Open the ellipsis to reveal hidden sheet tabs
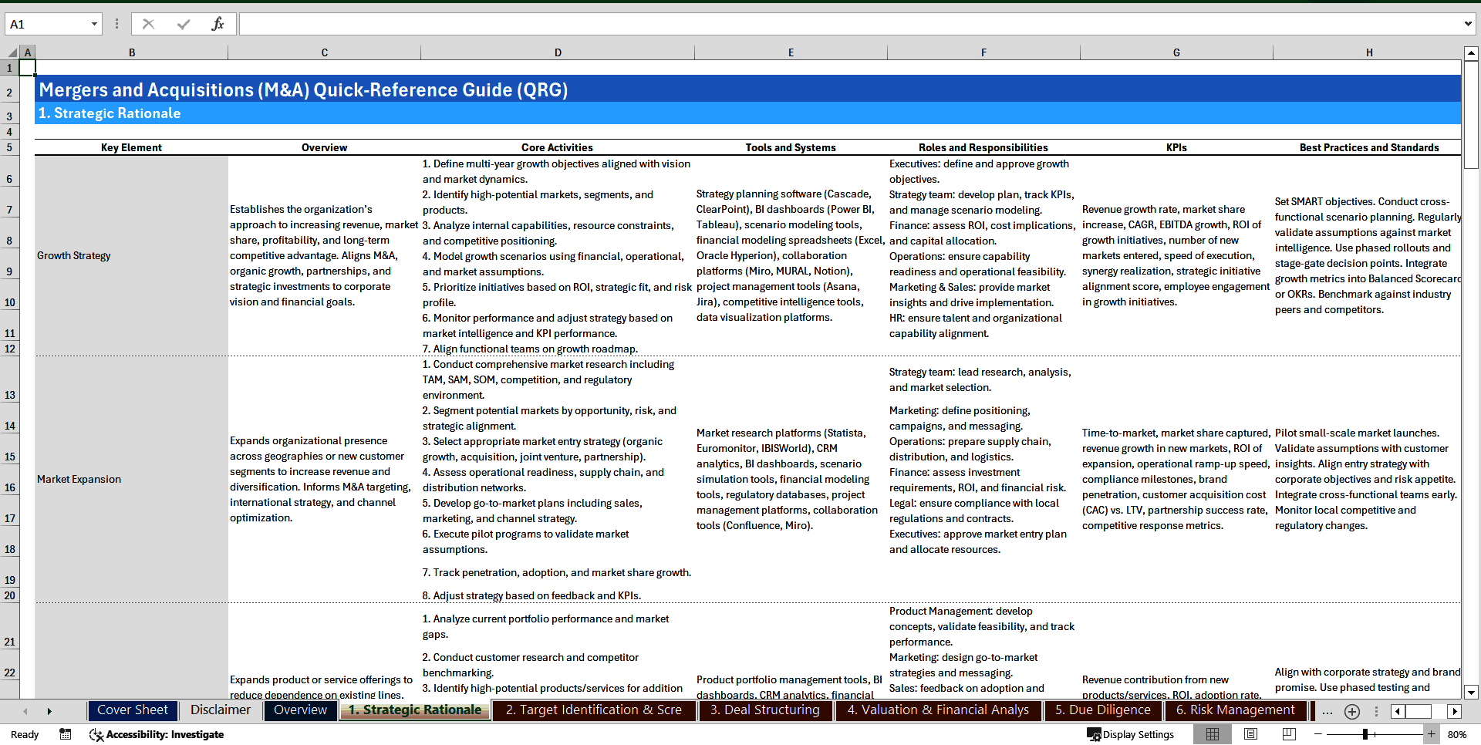 (1328, 711)
